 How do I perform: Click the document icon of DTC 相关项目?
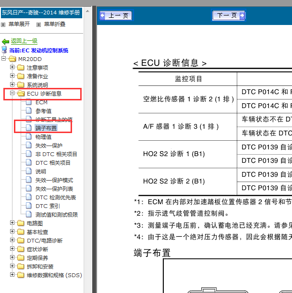(29, 162)
